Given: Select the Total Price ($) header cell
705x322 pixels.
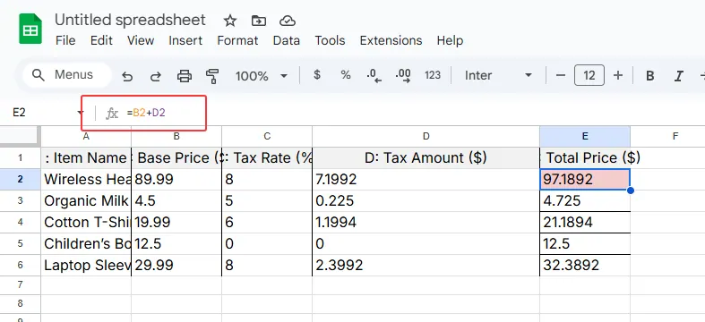Looking at the screenshot, I should 585,158.
